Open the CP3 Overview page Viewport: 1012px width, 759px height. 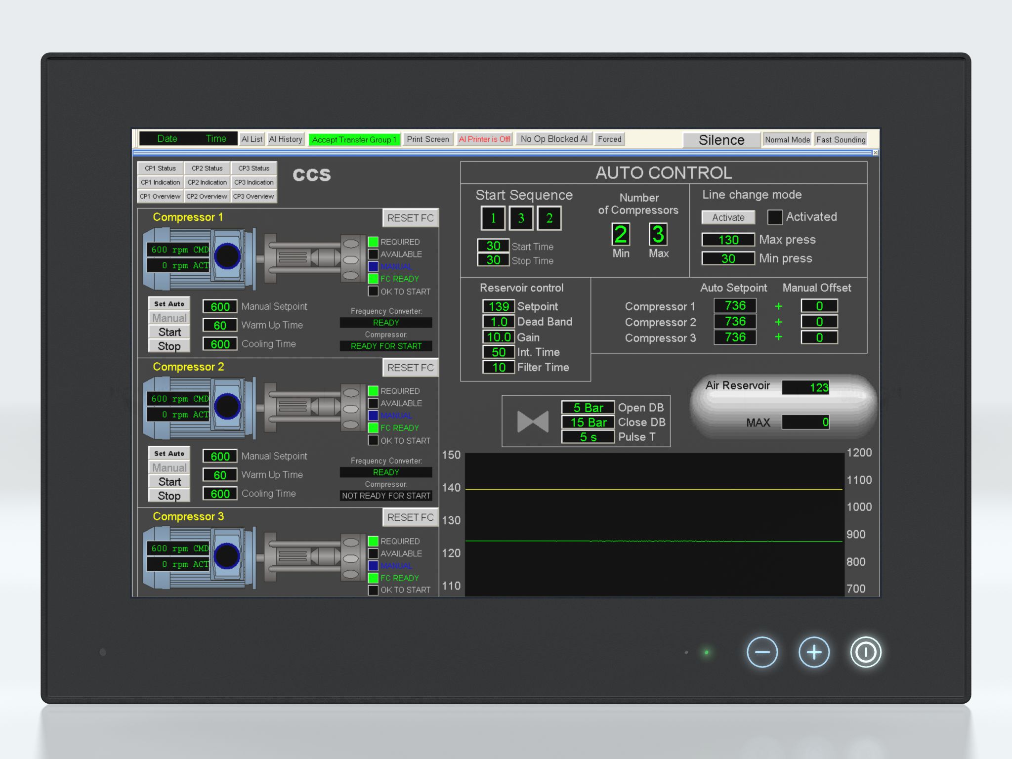point(253,196)
